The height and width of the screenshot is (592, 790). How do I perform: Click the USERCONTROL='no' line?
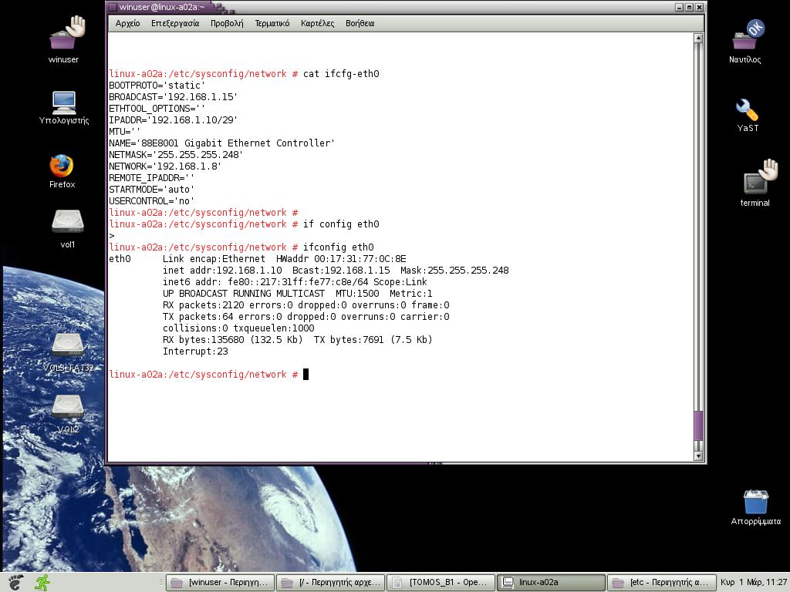152,201
